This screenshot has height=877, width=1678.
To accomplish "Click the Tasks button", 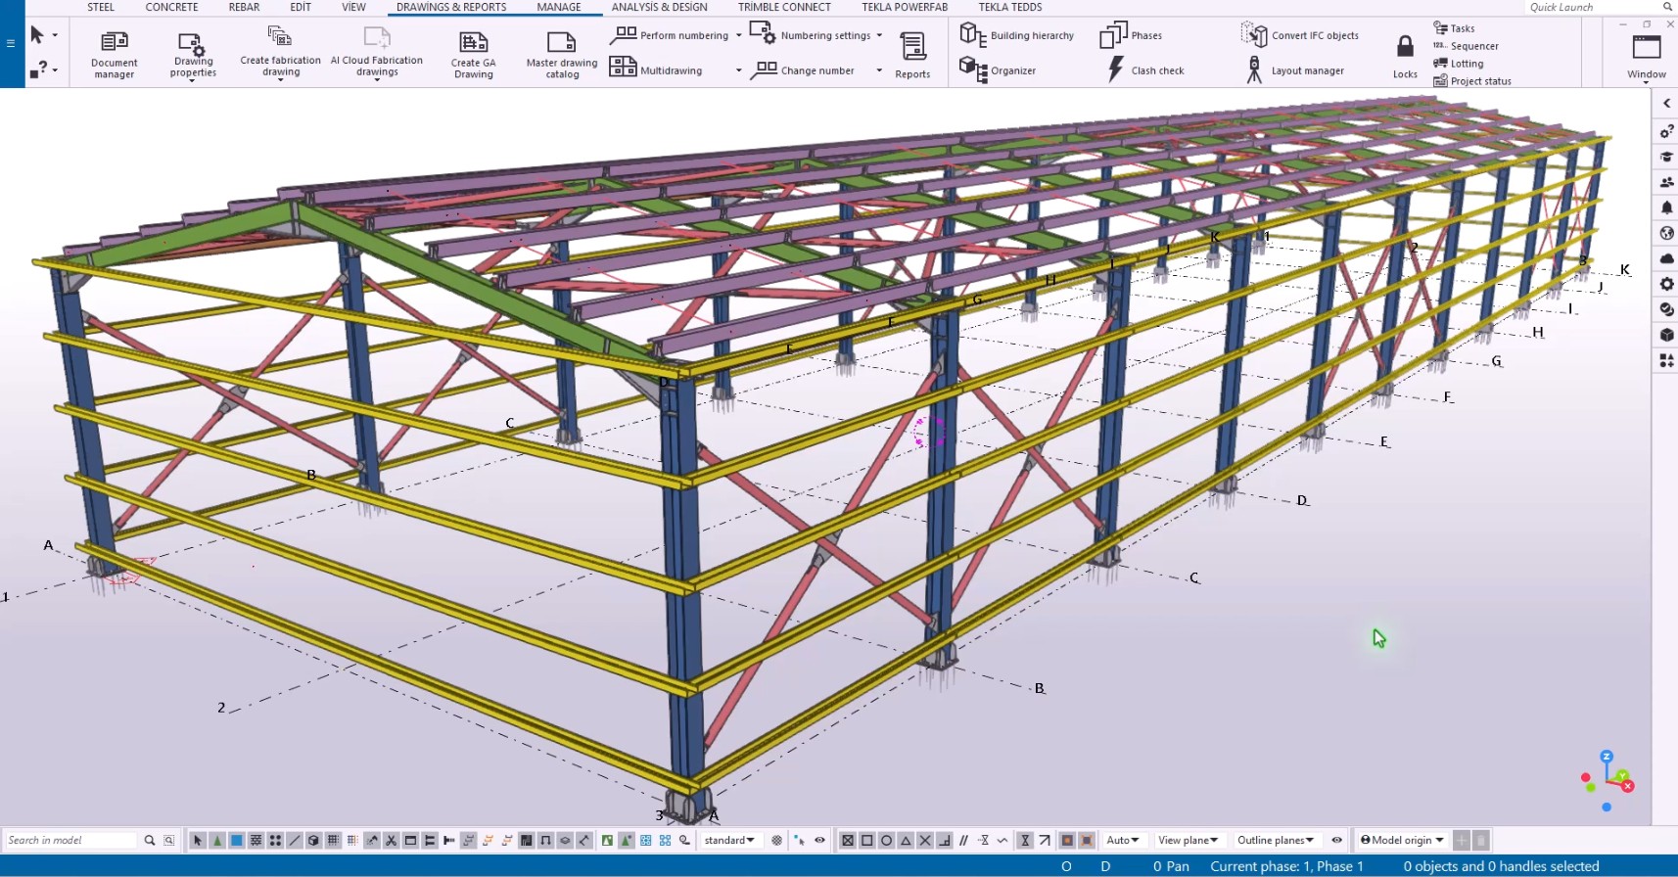I will (1454, 28).
